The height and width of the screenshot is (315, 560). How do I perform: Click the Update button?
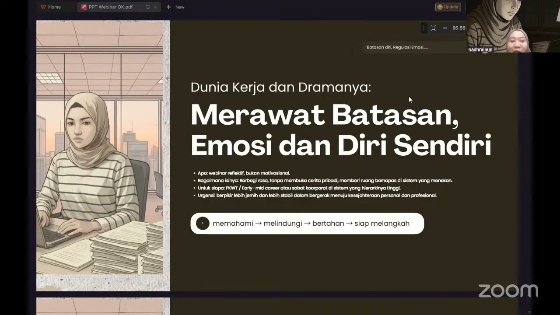(x=448, y=7)
